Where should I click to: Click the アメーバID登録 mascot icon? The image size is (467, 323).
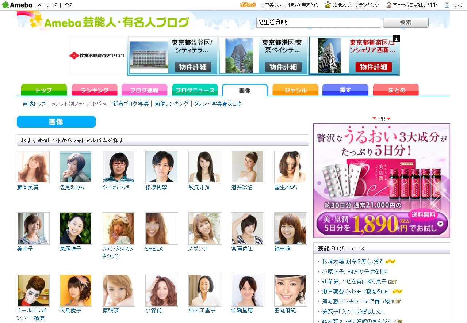coord(389,5)
